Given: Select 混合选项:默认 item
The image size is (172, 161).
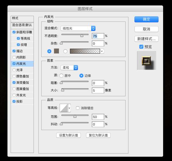Looking at the screenshot, I should click(22, 25).
